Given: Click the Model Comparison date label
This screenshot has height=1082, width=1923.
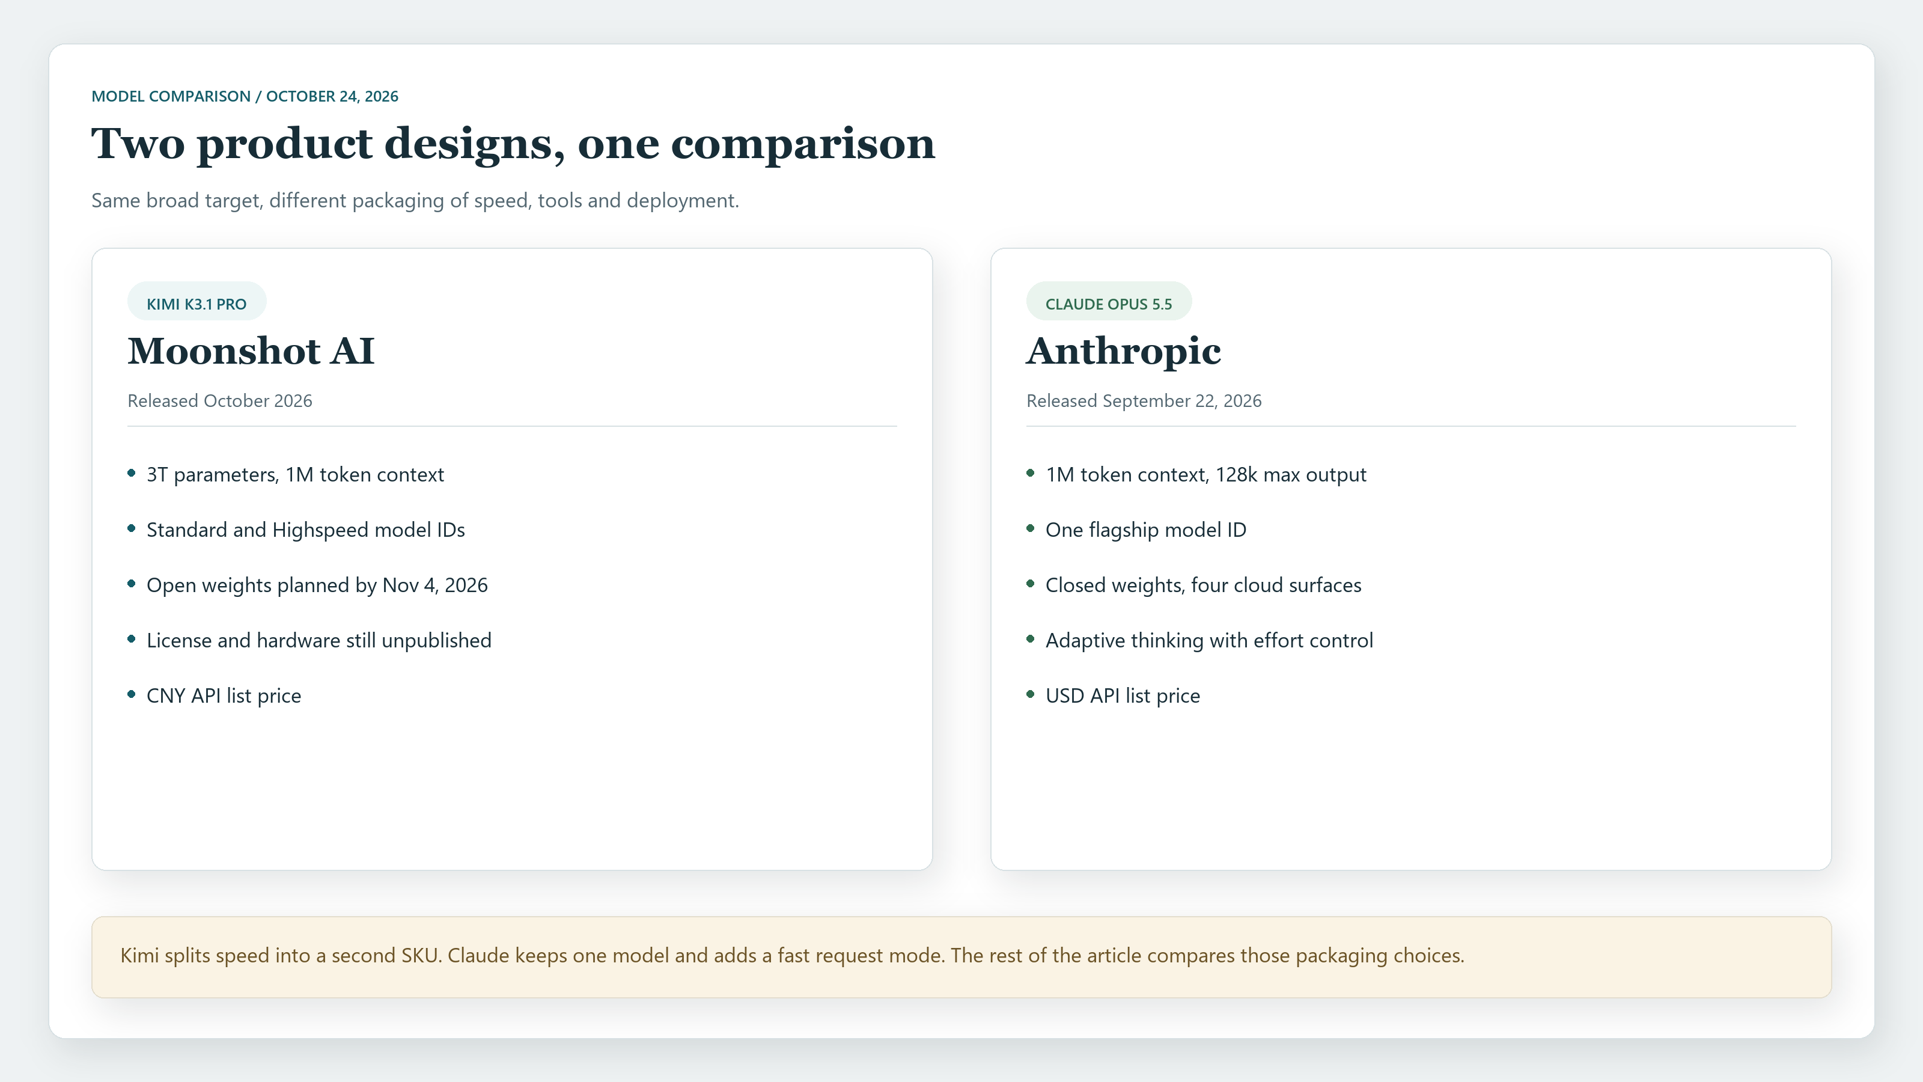Looking at the screenshot, I should [x=245, y=96].
